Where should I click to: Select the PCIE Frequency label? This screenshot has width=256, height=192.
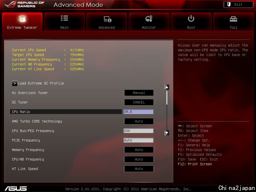[x=26, y=140]
